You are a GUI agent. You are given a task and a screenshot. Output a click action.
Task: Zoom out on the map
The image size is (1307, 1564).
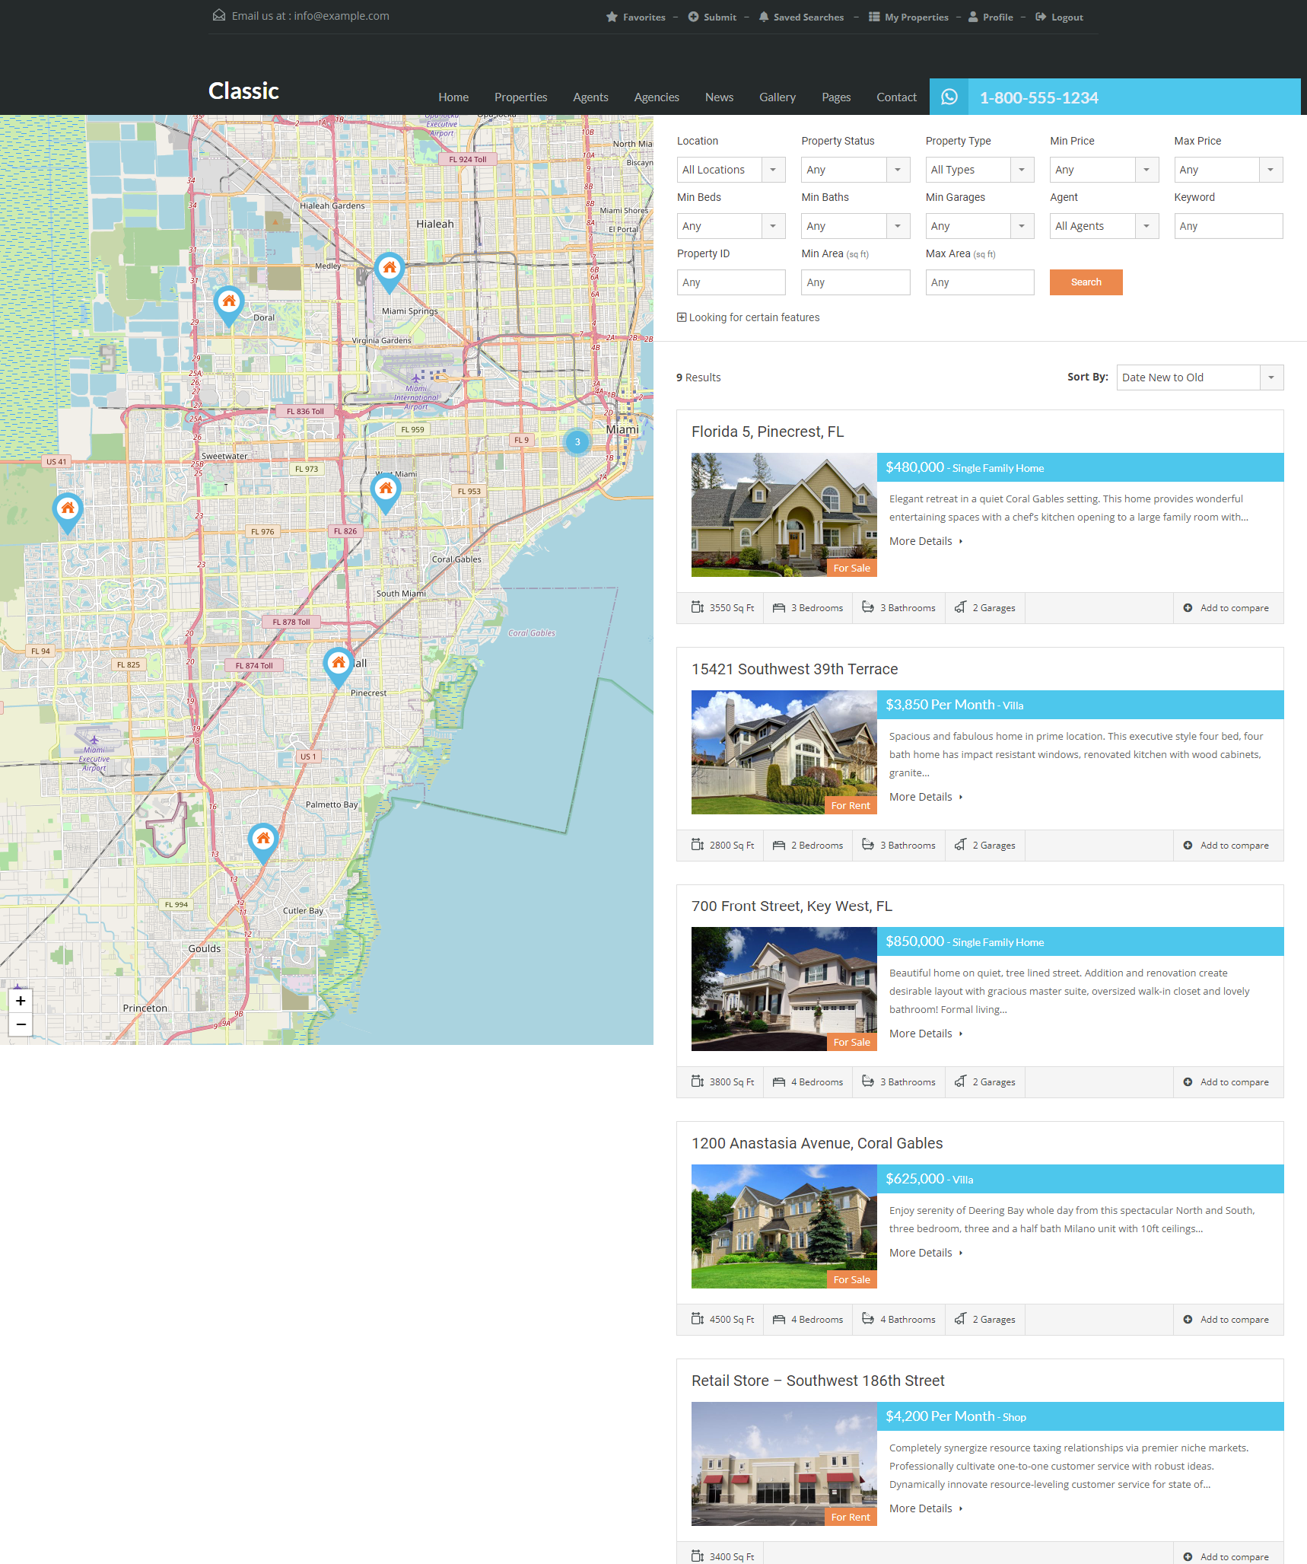21,1024
